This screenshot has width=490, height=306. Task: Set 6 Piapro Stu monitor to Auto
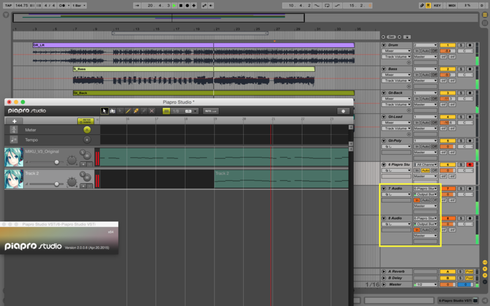(425, 170)
